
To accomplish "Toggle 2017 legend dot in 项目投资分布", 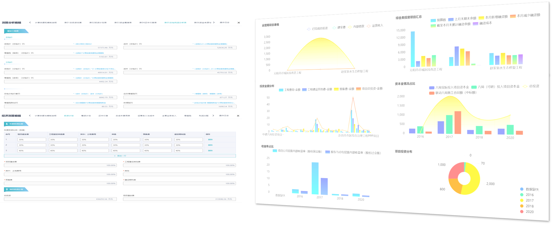I will tap(522, 200).
